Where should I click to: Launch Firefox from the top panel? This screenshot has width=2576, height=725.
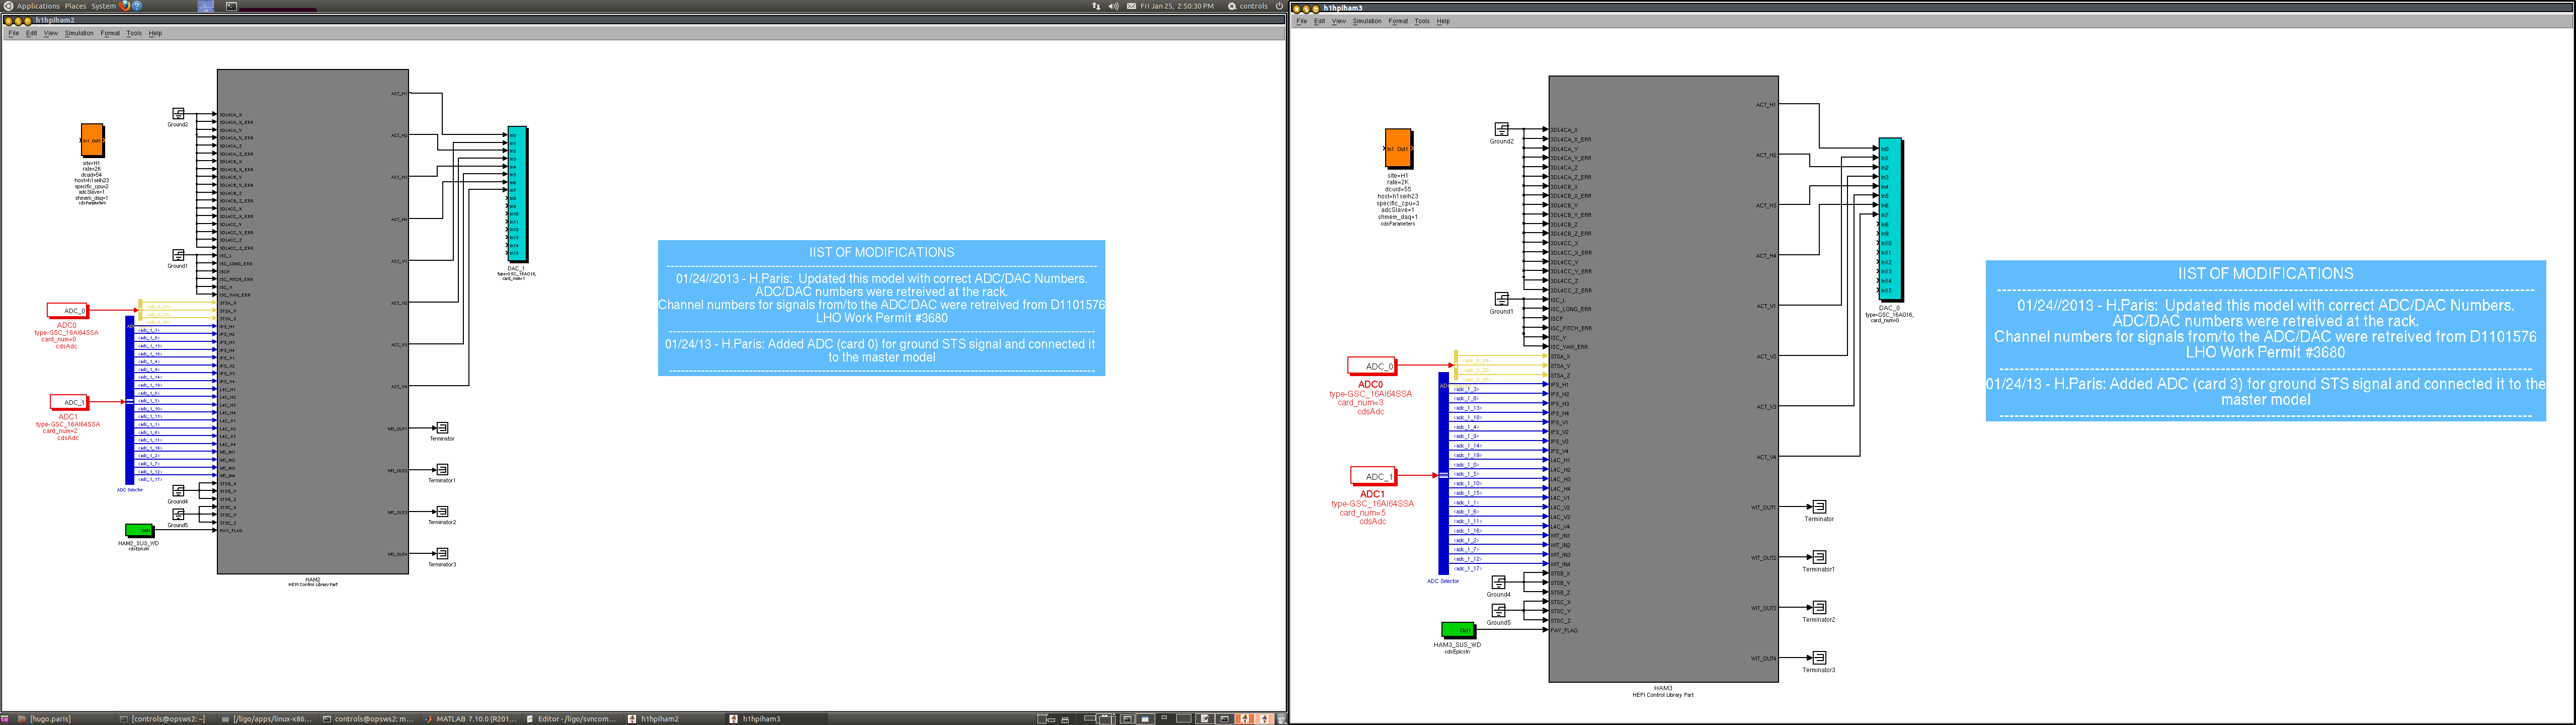click(125, 6)
